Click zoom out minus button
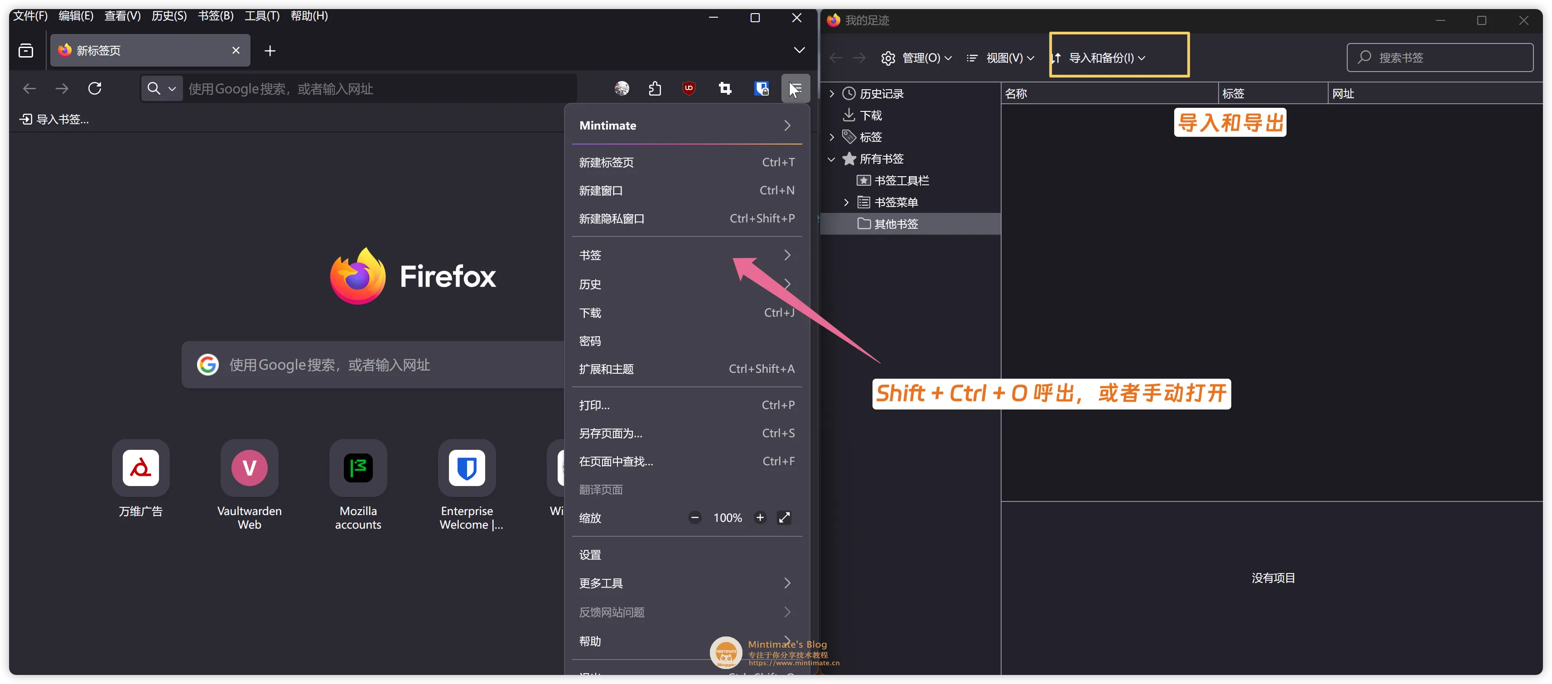This screenshot has height=684, width=1552. (x=694, y=518)
